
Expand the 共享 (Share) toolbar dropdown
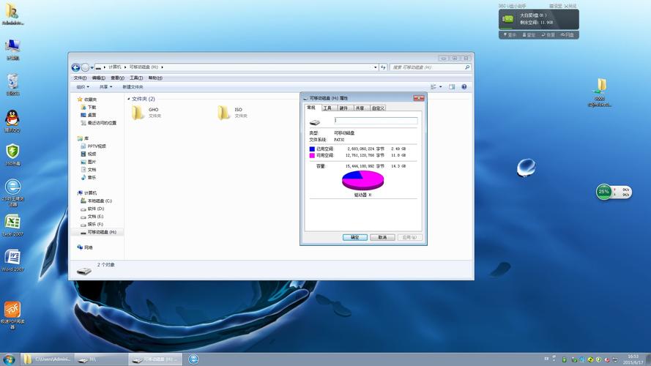click(x=105, y=86)
